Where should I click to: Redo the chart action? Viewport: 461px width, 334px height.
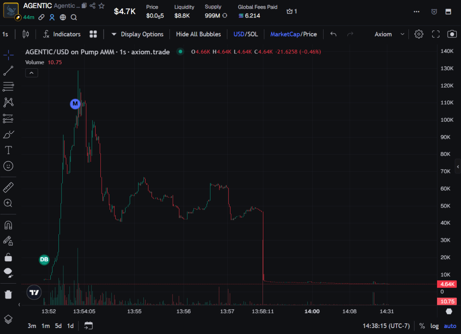point(350,35)
